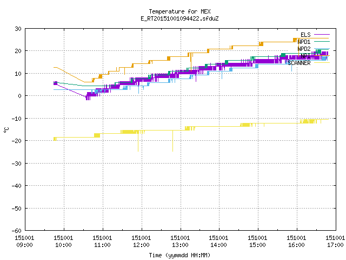Click the x-axis tick label 151001 13:00
The width and height of the screenshot is (346, 260).
point(180,242)
